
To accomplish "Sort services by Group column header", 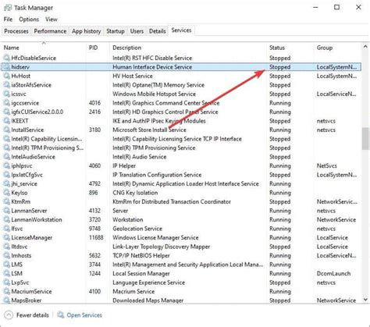I will coord(338,48).
